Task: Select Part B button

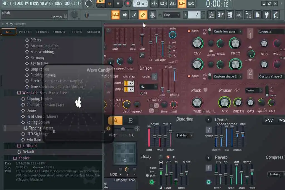Action: point(130,121)
